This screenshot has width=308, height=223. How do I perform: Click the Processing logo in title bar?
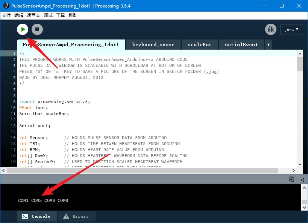(6, 6)
